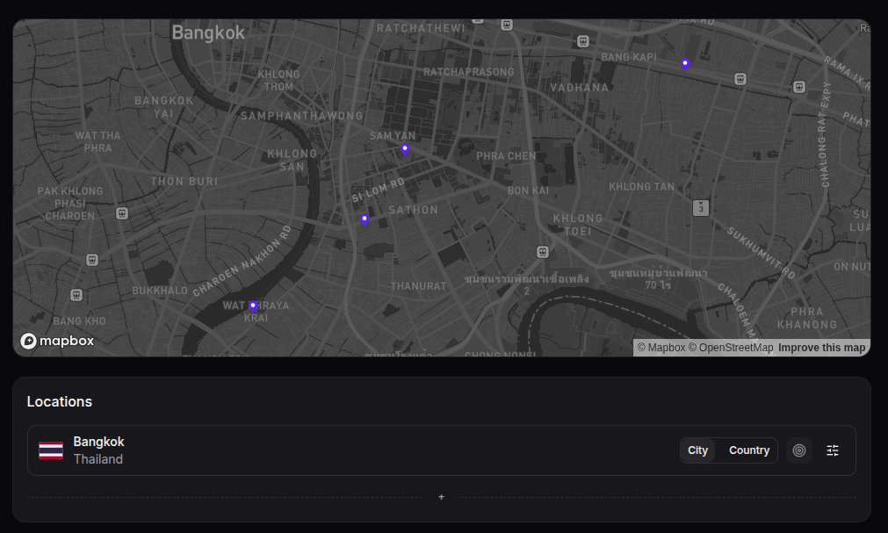Click the SUKHUMVIT RD road label
The height and width of the screenshot is (533, 888).
coord(762,253)
